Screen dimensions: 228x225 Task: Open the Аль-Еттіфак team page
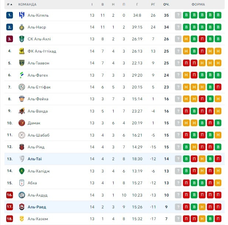pos(39,87)
